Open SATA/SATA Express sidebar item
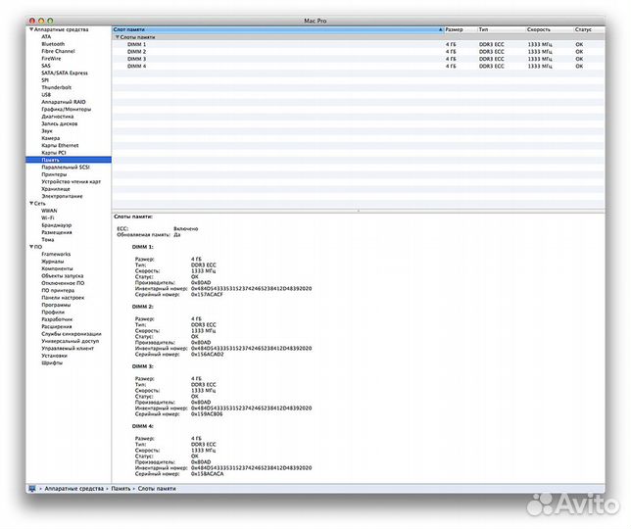This screenshot has height=529, width=631. click(65, 72)
